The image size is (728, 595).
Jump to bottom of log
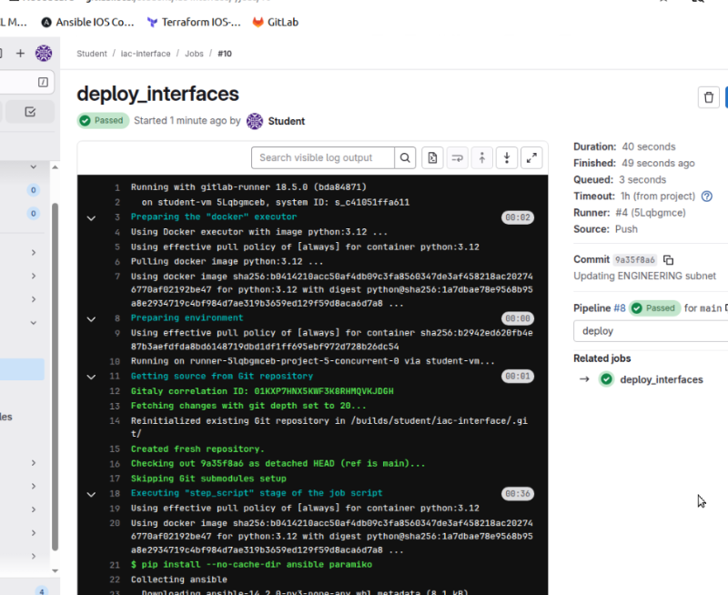[x=507, y=157]
